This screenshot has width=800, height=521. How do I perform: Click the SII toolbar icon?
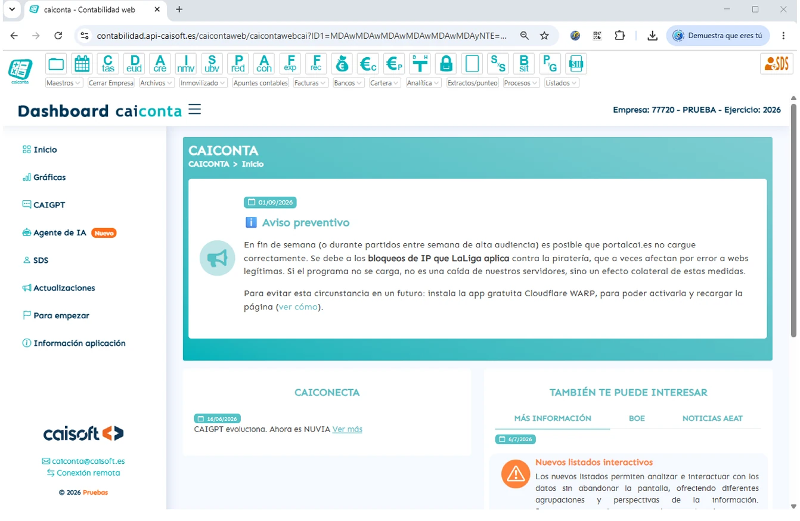pos(576,64)
